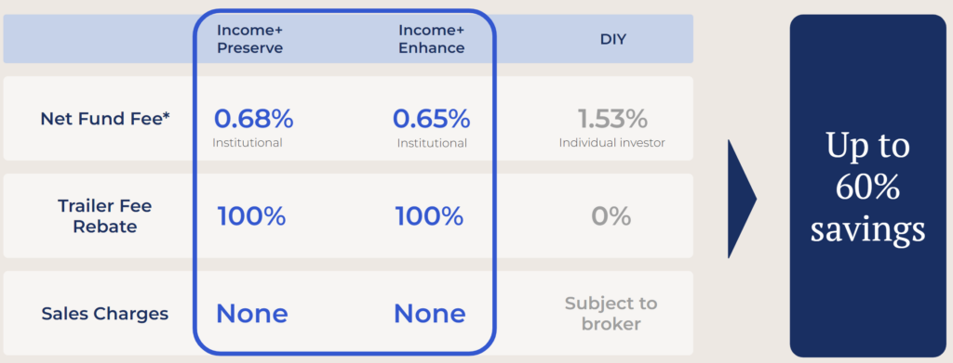Click None sales charges for Income+ Preserve

tap(251, 313)
